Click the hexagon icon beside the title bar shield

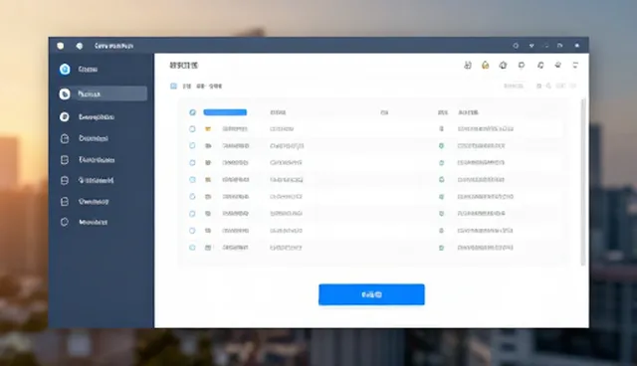coord(80,46)
